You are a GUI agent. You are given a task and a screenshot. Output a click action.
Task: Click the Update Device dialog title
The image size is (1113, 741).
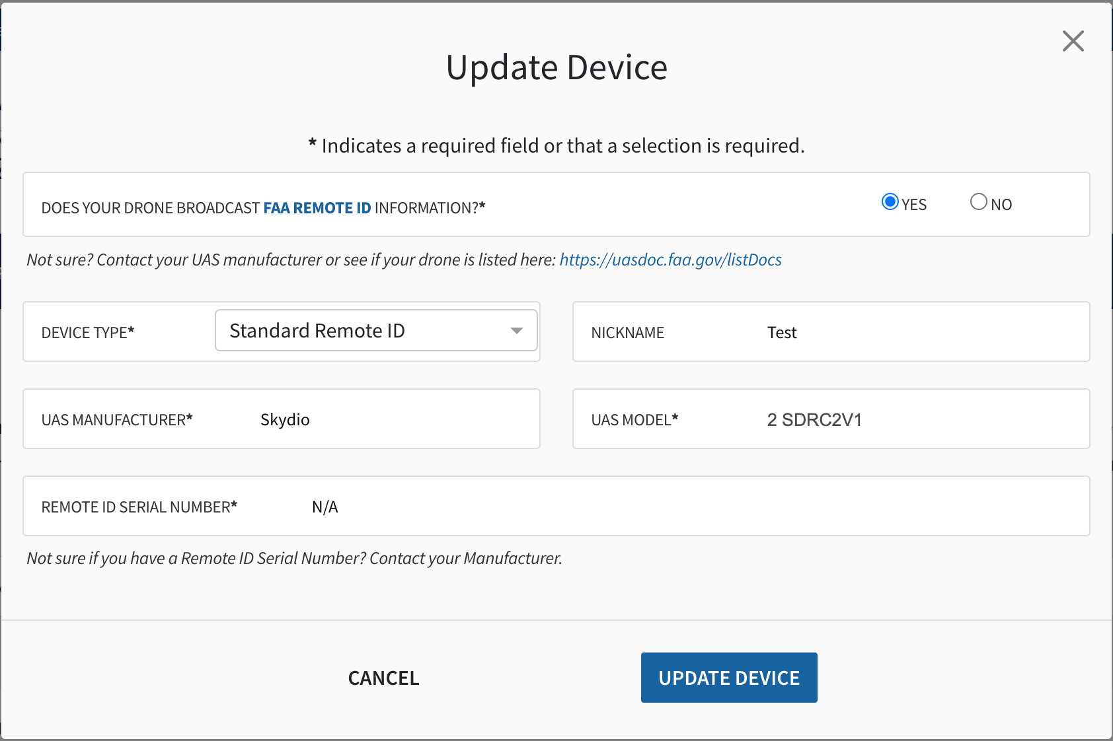(x=556, y=67)
